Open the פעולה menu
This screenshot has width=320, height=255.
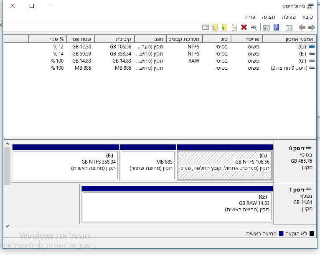click(x=289, y=17)
